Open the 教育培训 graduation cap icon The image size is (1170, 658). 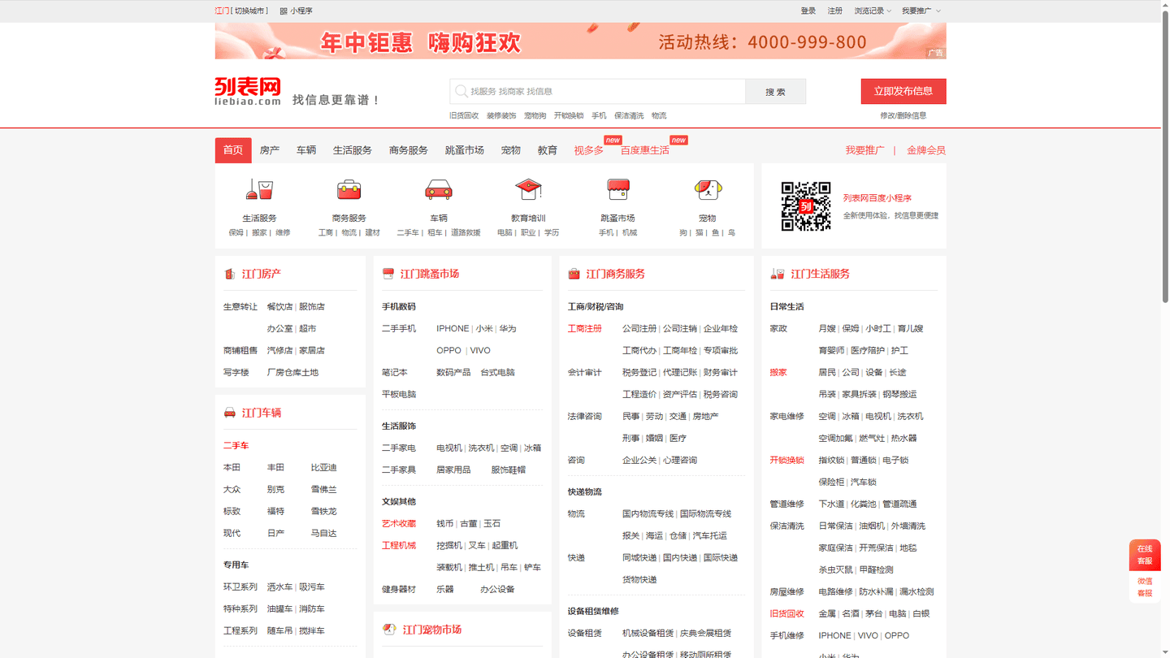[x=528, y=189]
